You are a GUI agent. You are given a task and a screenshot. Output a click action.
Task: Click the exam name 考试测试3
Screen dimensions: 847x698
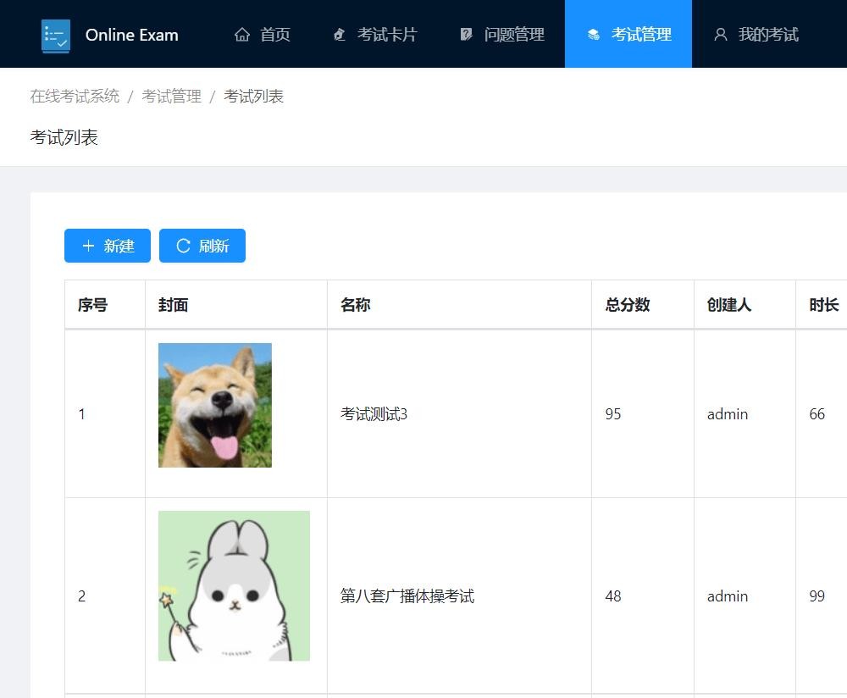coord(374,414)
